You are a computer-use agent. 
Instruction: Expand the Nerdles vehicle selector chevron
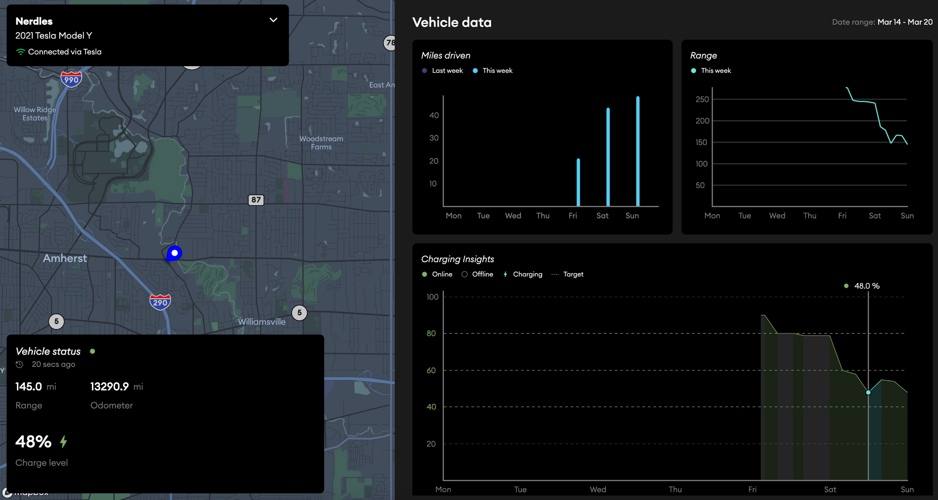[x=273, y=20]
